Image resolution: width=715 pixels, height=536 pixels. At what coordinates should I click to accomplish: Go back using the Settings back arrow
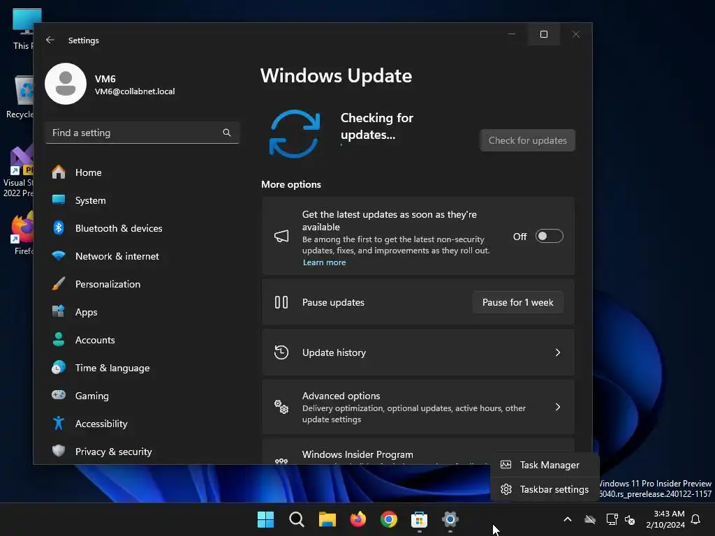pyautogui.click(x=50, y=40)
